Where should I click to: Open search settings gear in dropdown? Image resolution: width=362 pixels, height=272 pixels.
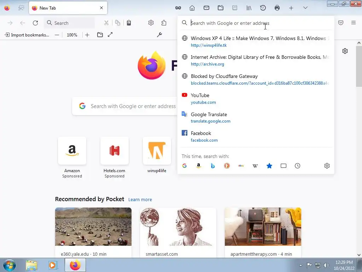[327, 166]
